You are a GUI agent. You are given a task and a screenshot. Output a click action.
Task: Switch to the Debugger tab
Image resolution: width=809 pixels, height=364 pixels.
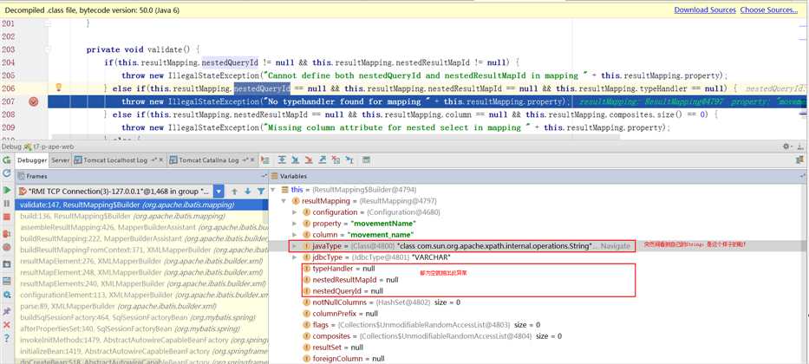point(32,160)
